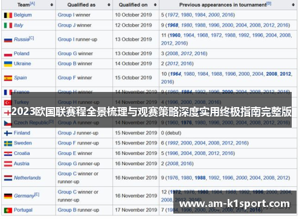The image size is (302, 219).
Task: Follow Group F link in Spain row
Action: (67, 77)
